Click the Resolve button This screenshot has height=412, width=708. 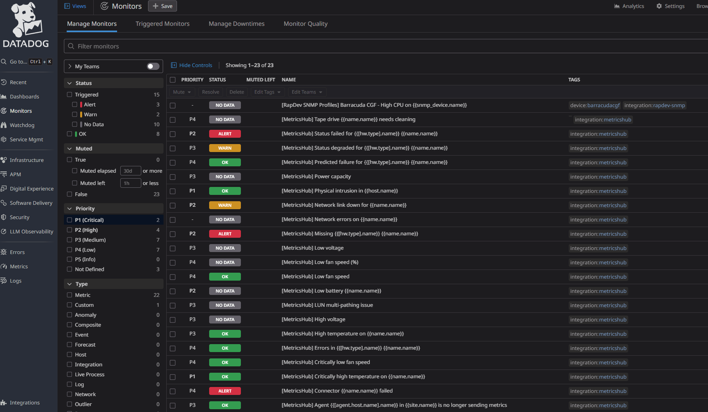[x=210, y=92]
